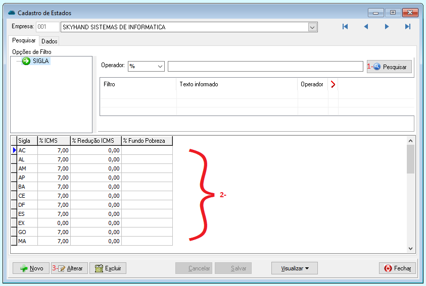
Task: Click the search text input field
Action: click(x=265, y=67)
